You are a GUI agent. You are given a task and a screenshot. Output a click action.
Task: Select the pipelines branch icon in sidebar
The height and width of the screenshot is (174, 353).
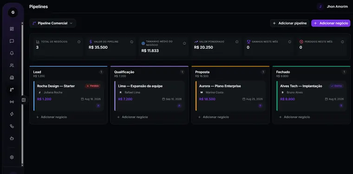[x=12, y=90]
